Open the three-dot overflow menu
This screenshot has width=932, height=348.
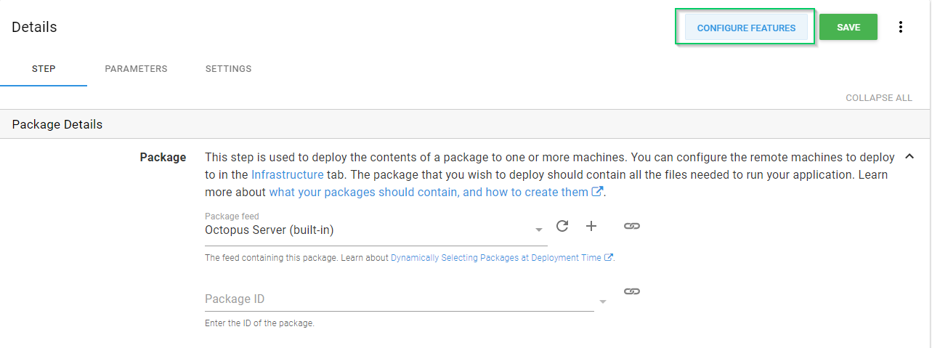(901, 28)
